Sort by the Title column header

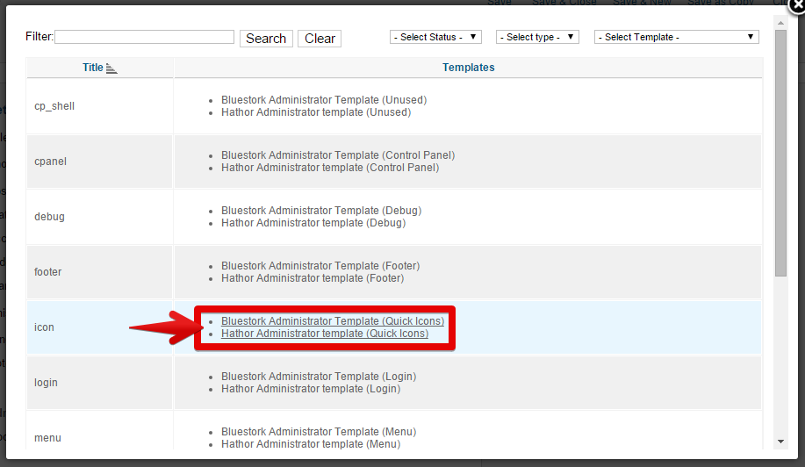tap(93, 68)
